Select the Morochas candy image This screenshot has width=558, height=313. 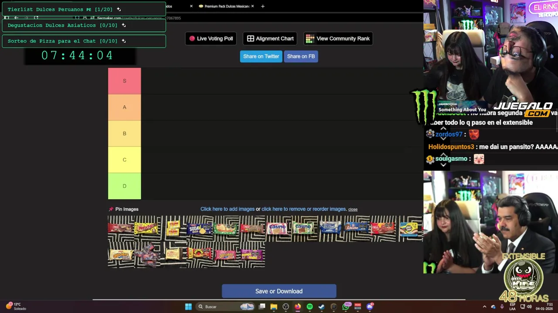pos(147,229)
